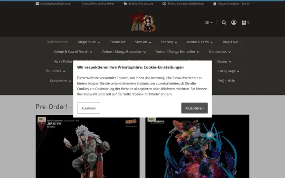The width and height of the screenshot is (285, 178).
Task: Expand the Lucky Bags menu
Action: [x=228, y=71]
